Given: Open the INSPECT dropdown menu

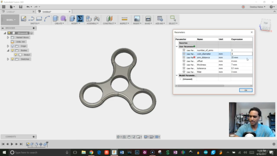Looking at the screenshot, I should 124,23.
